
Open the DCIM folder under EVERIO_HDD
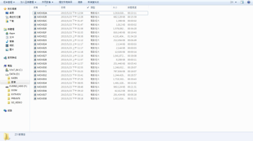click(x=14, y=90)
